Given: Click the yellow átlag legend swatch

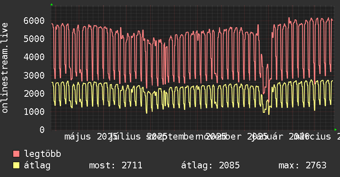Looking at the screenshot, I should tap(16, 165).
